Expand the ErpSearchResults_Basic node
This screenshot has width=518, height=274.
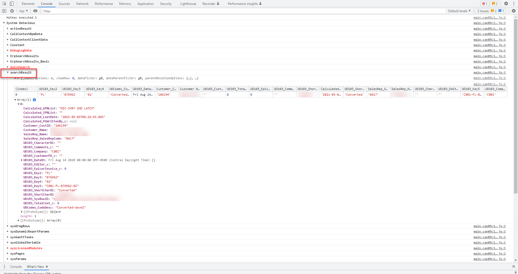pyautogui.click(x=8, y=62)
